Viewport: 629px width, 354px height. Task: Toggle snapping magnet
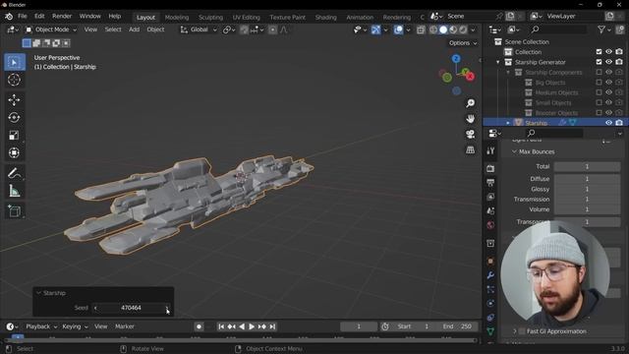(244, 29)
